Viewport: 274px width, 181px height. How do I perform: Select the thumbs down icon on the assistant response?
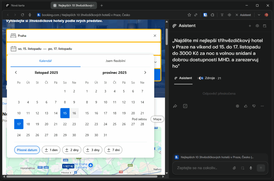click(254, 106)
